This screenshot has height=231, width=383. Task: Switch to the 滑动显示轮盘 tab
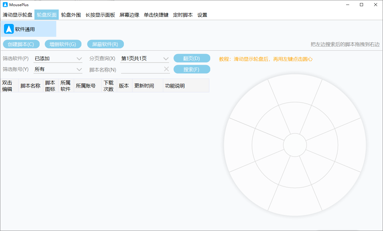pyautogui.click(x=18, y=15)
